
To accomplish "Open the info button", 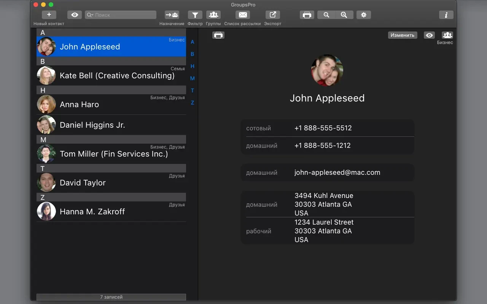I will click(x=446, y=15).
